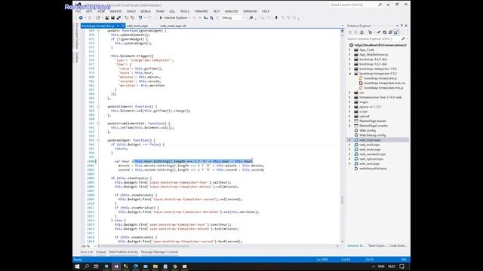The height and width of the screenshot is (271, 483).
Task: Click the Solution Explorer Refresh icon
Action: (384, 32)
